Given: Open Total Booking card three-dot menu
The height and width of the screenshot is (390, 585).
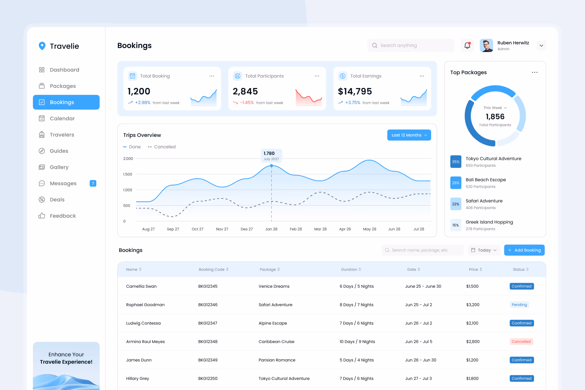Looking at the screenshot, I should [x=211, y=76].
